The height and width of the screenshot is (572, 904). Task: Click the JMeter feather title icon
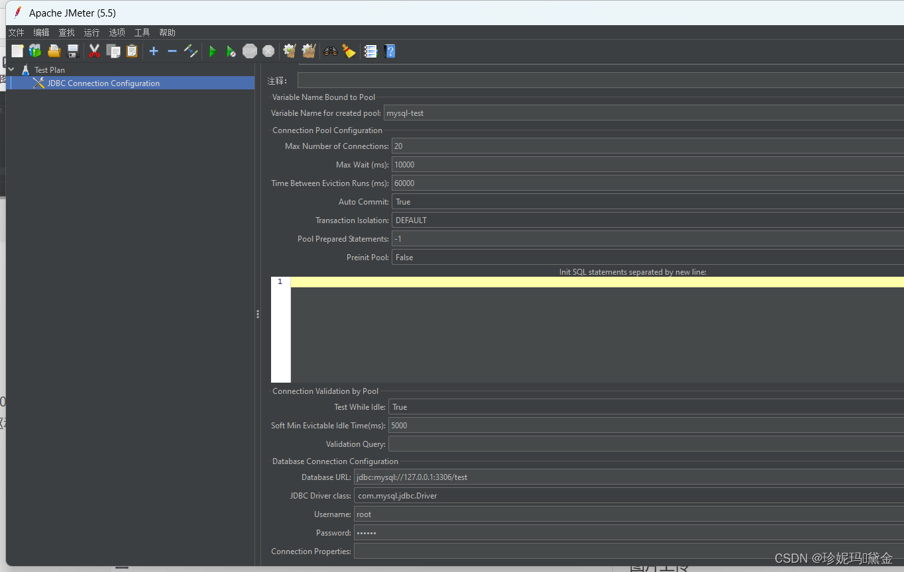click(18, 13)
